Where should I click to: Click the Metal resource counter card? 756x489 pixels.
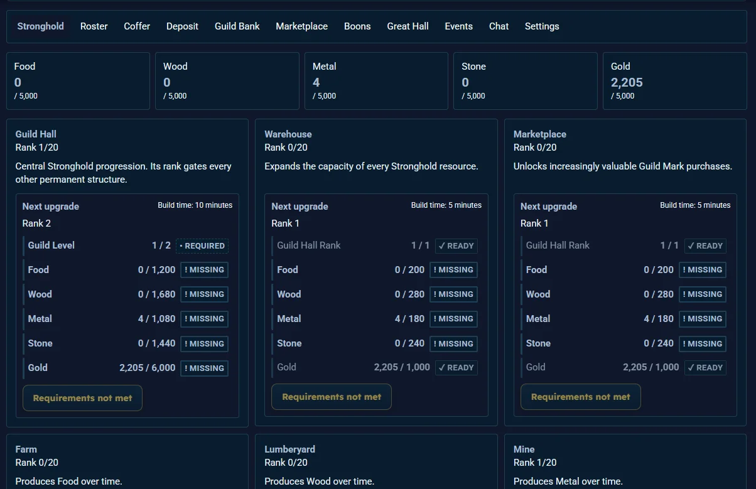point(377,81)
